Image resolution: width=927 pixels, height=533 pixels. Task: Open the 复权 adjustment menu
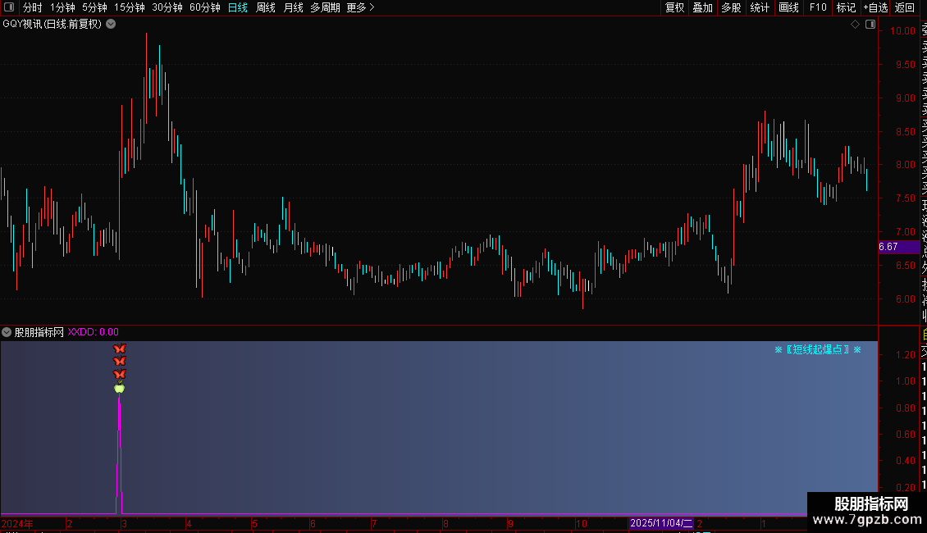point(674,7)
